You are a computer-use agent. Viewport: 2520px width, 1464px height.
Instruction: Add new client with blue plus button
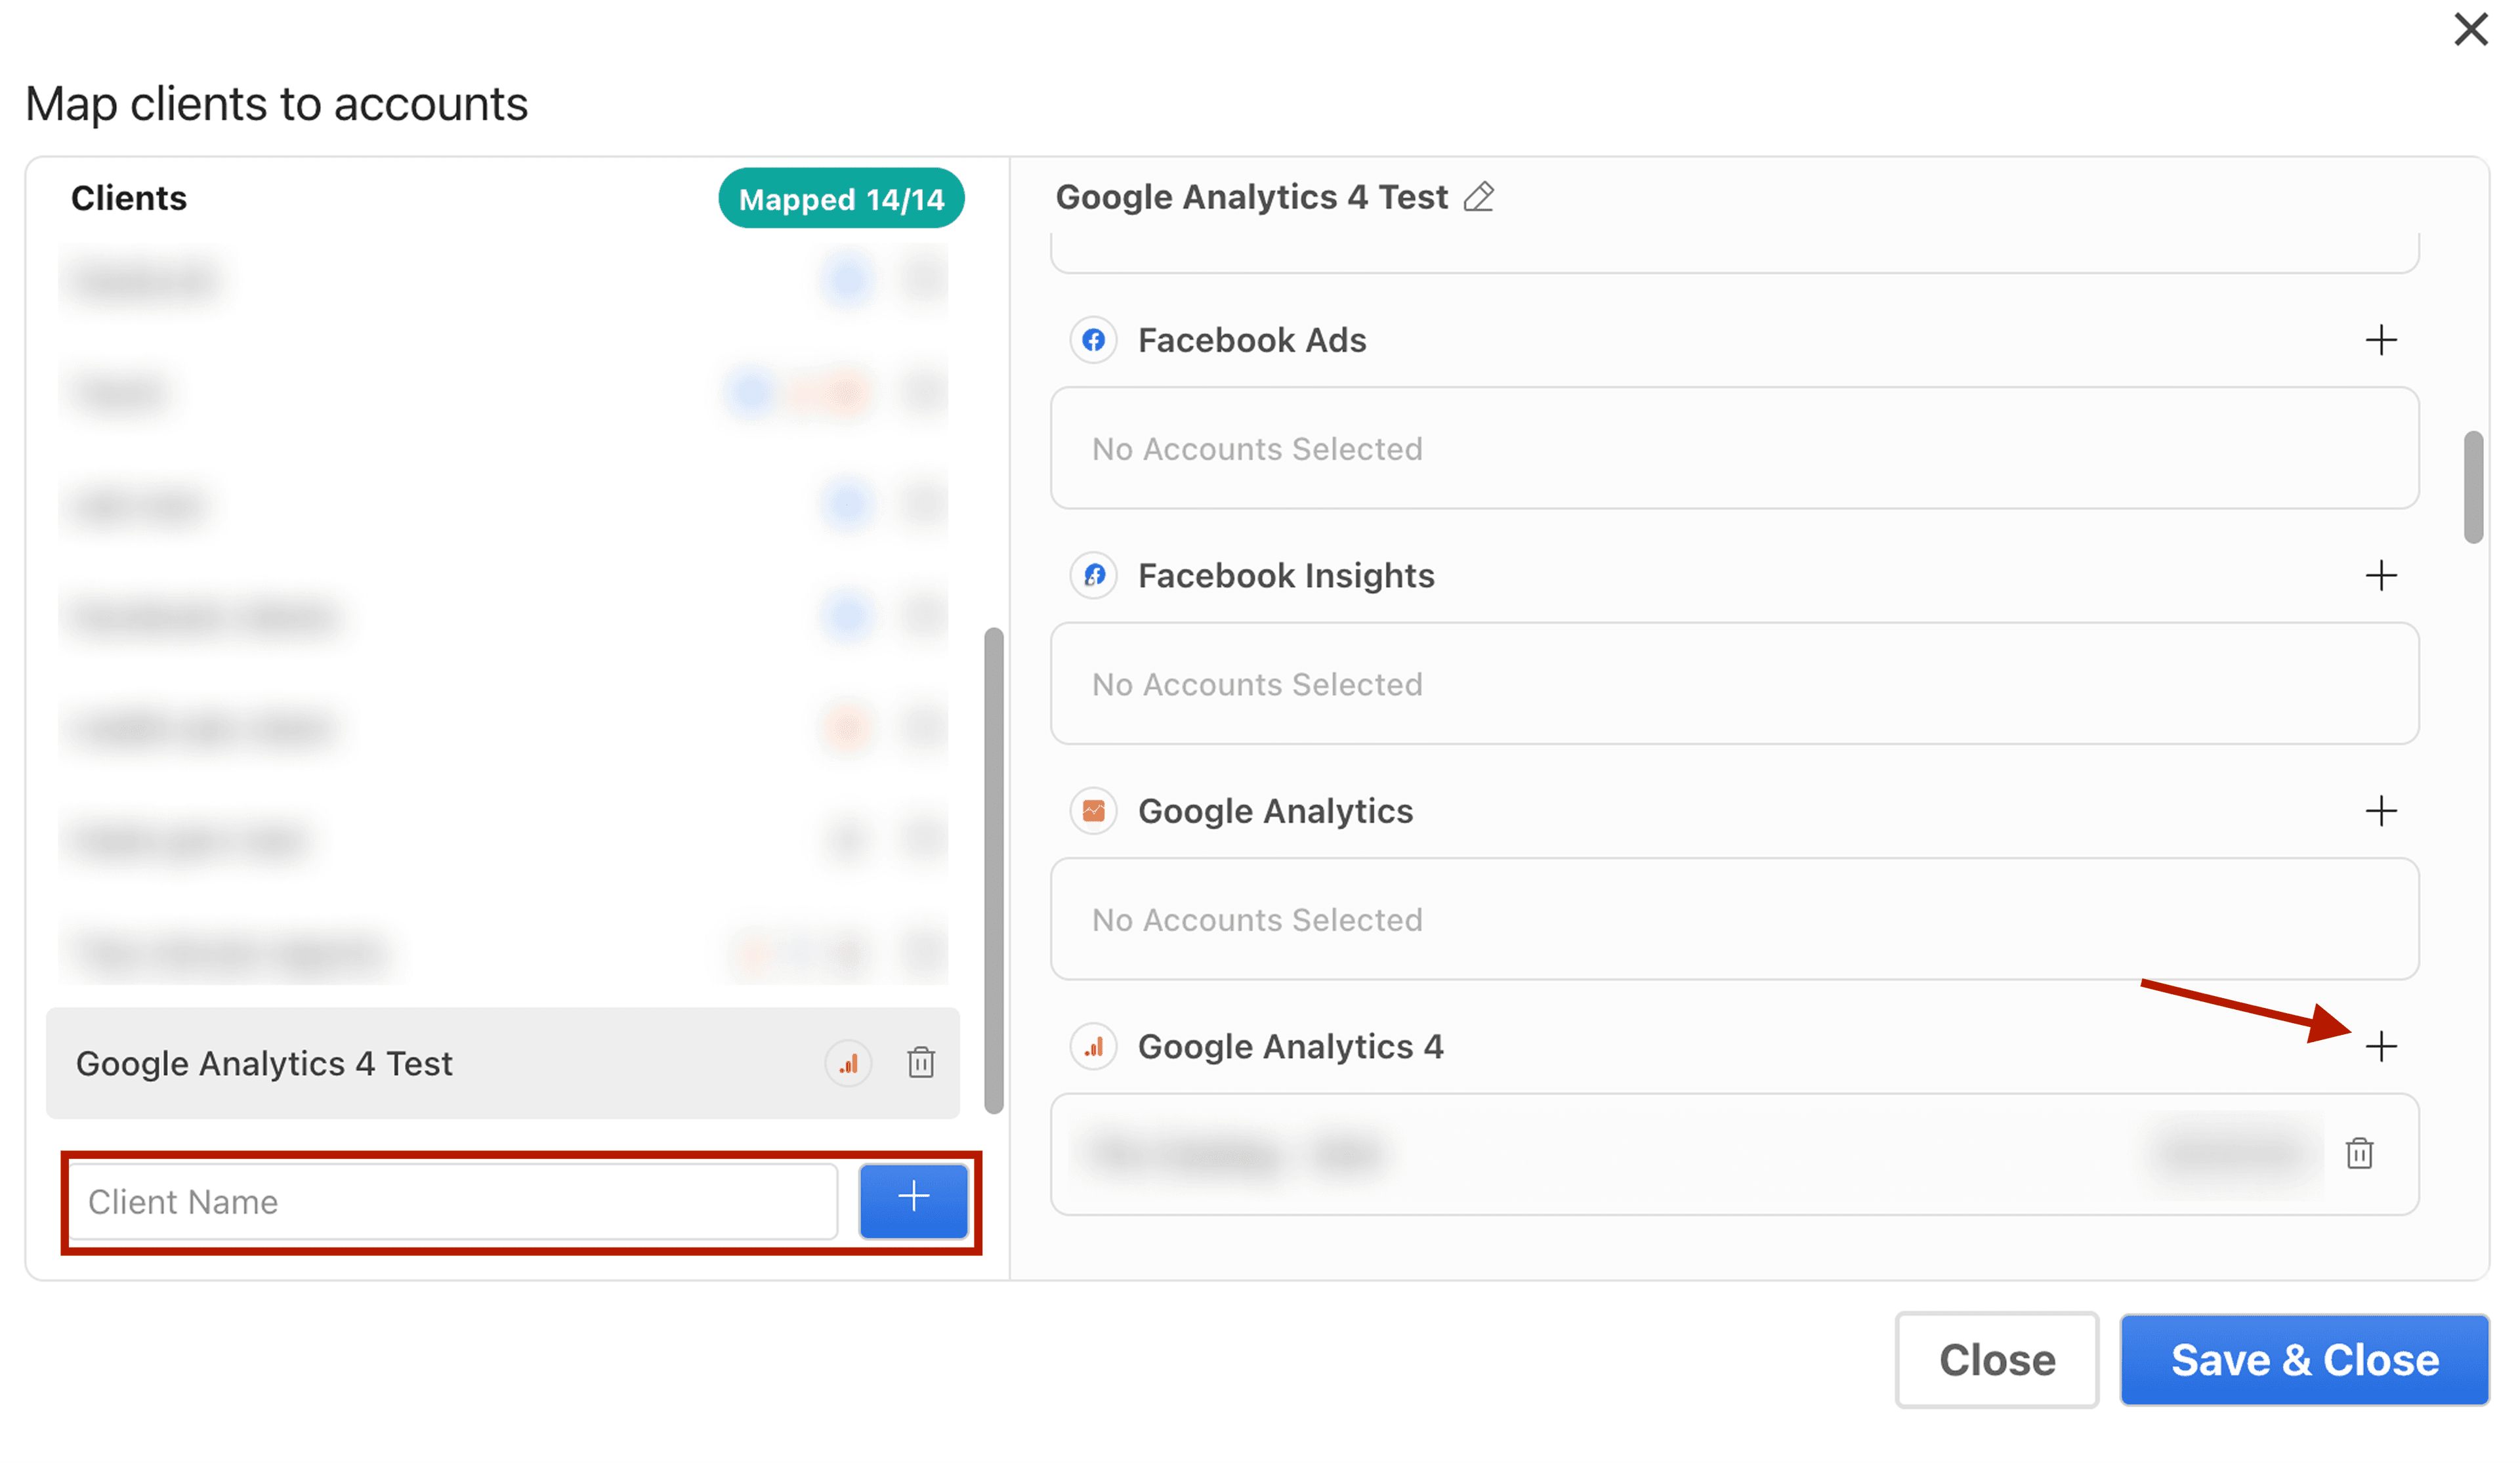[x=913, y=1200]
